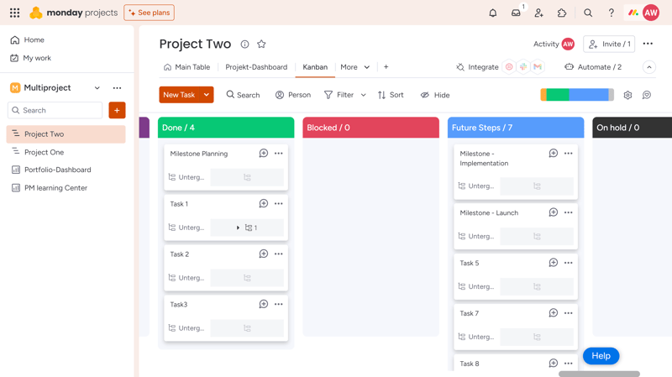
Task: Click the app-switcher grid icon
Action: pyautogui.click(x=14, y=13)
